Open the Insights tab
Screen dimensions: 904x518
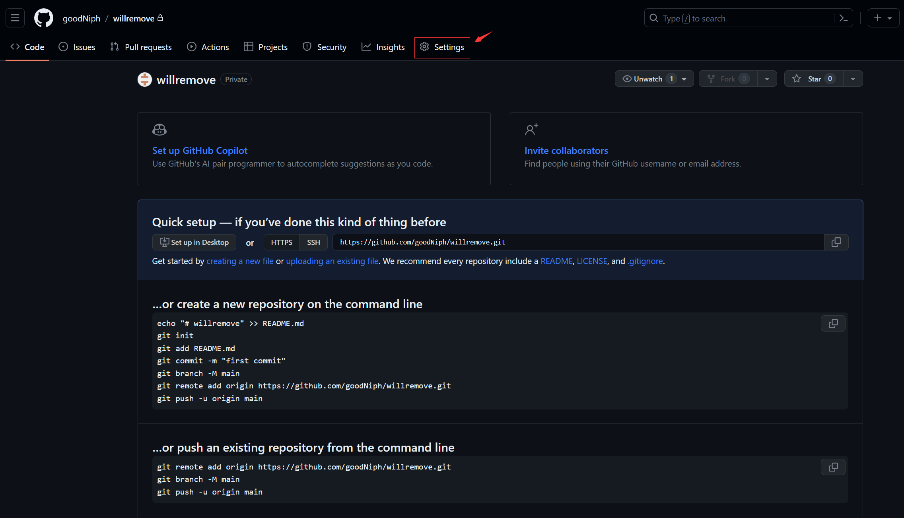pos(383,47)
